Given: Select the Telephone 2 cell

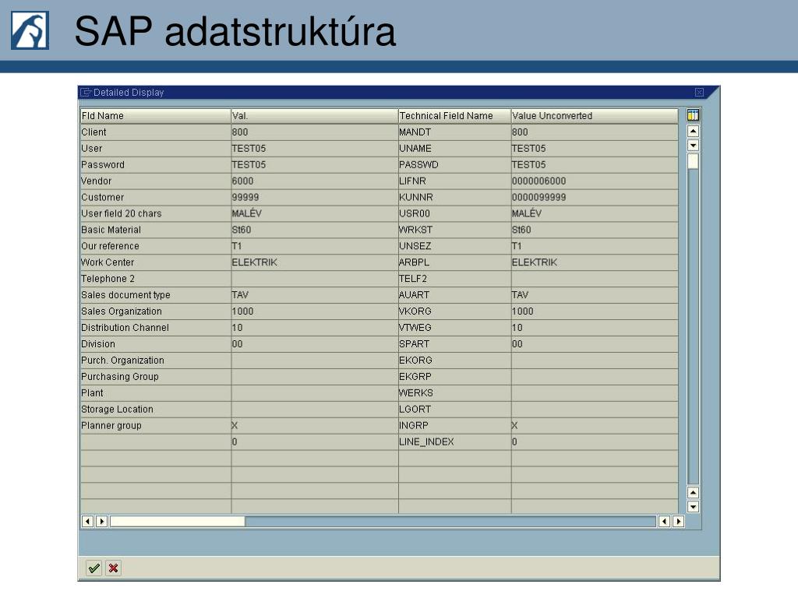Looking at the screenshot, I should [x=155, y=279].
